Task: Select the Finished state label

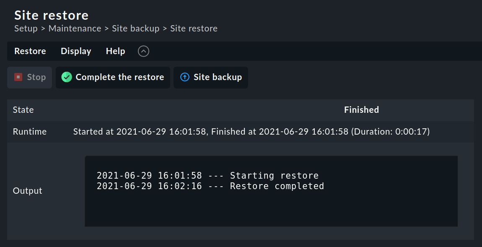Action: pyautogui.click(x=361, y=109)
